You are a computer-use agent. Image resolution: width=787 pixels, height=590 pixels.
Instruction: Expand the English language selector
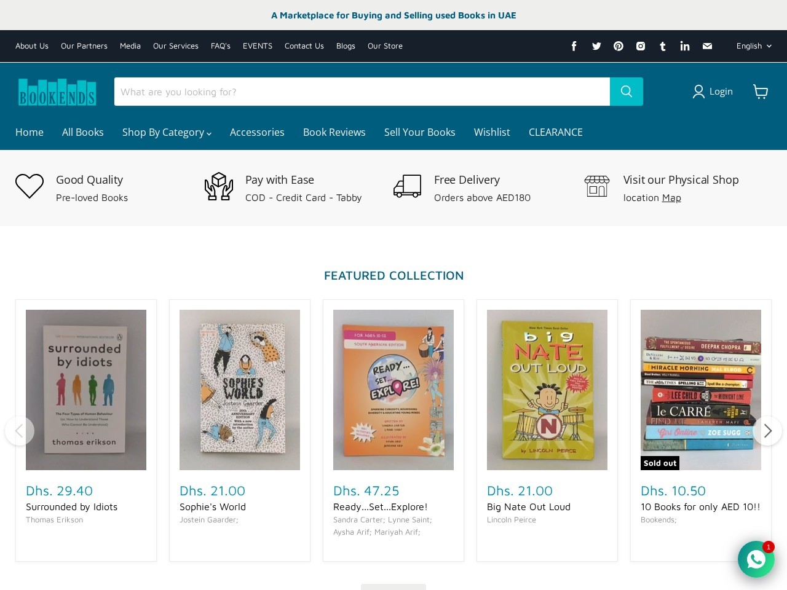[x=753, y=46]
